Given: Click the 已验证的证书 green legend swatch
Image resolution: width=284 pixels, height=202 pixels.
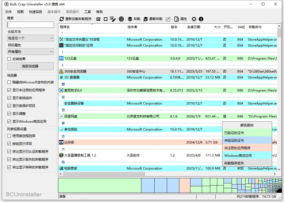Looking at the screenshot, I should tap(247, 133).
